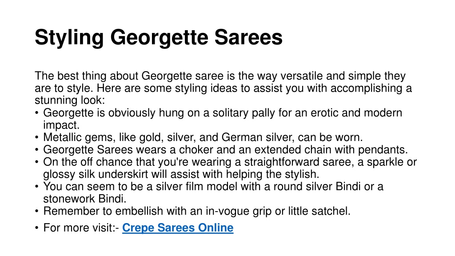Click the 'For more visit:-' text
Image resolution: width=455 pixels, height=256 pixels.
tap(81, 228)
